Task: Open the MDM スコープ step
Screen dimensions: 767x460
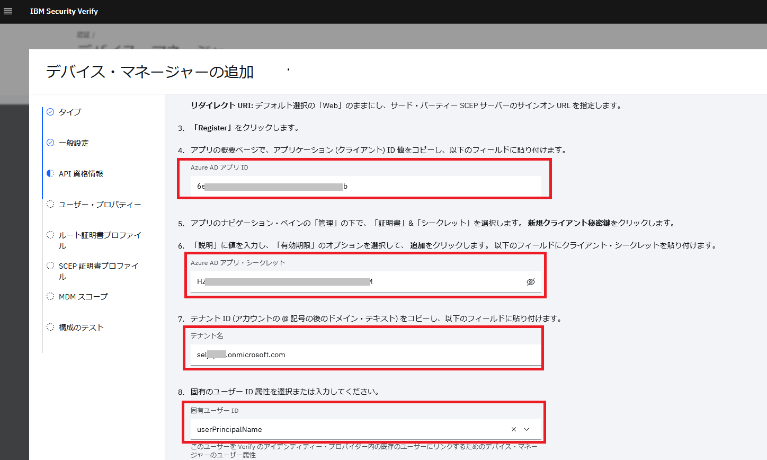Action: pyautogui.click(x=83, y=296)
